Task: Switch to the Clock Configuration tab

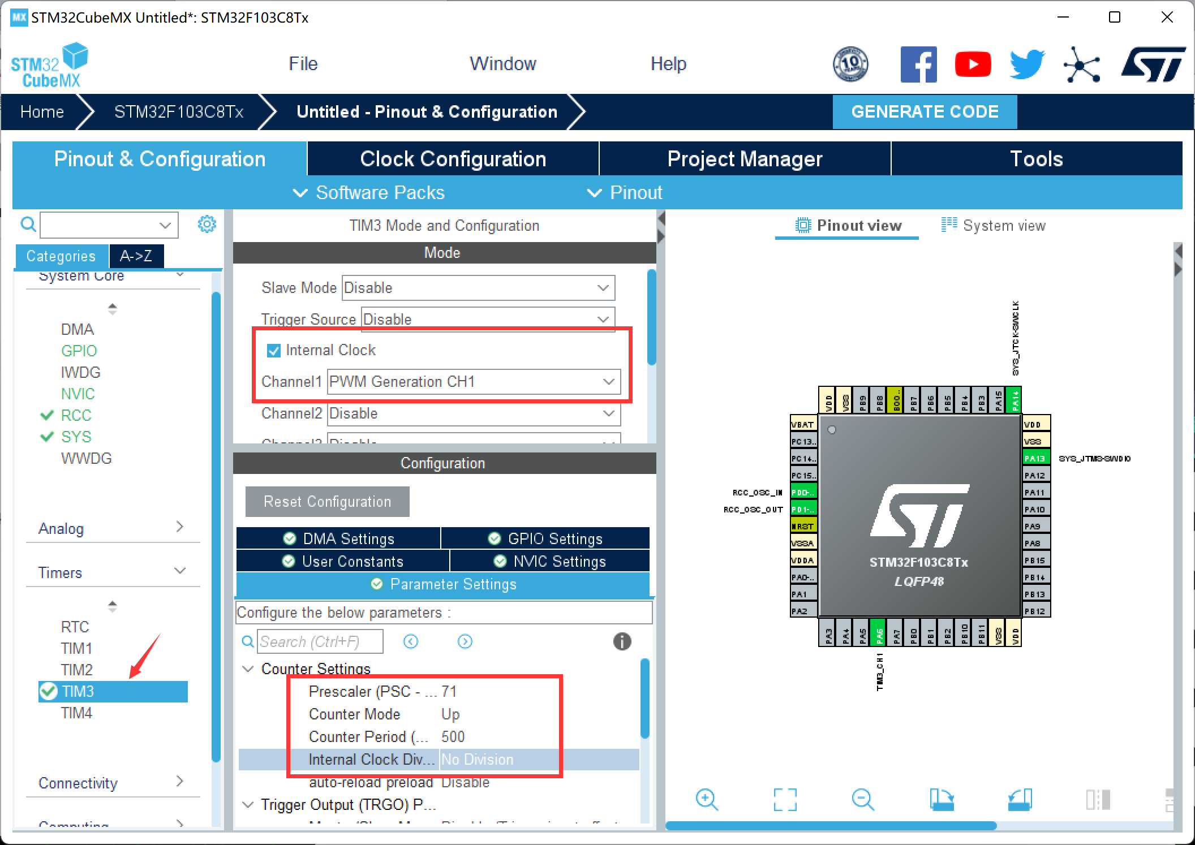Action: 453,159
